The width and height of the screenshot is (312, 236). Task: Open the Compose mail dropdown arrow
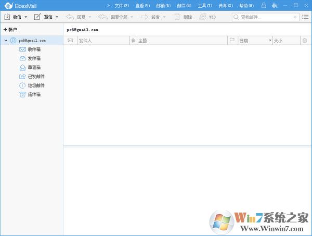(57, 17)
